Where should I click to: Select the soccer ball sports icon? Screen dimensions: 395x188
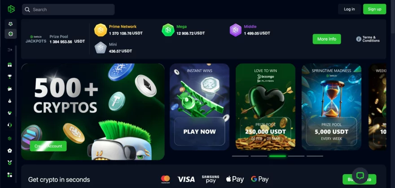[x=10, y=151]
